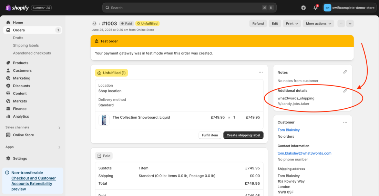Open the More actions dropdown
Viewport: 379px width, 196px height.
click(x=318, y=23)
